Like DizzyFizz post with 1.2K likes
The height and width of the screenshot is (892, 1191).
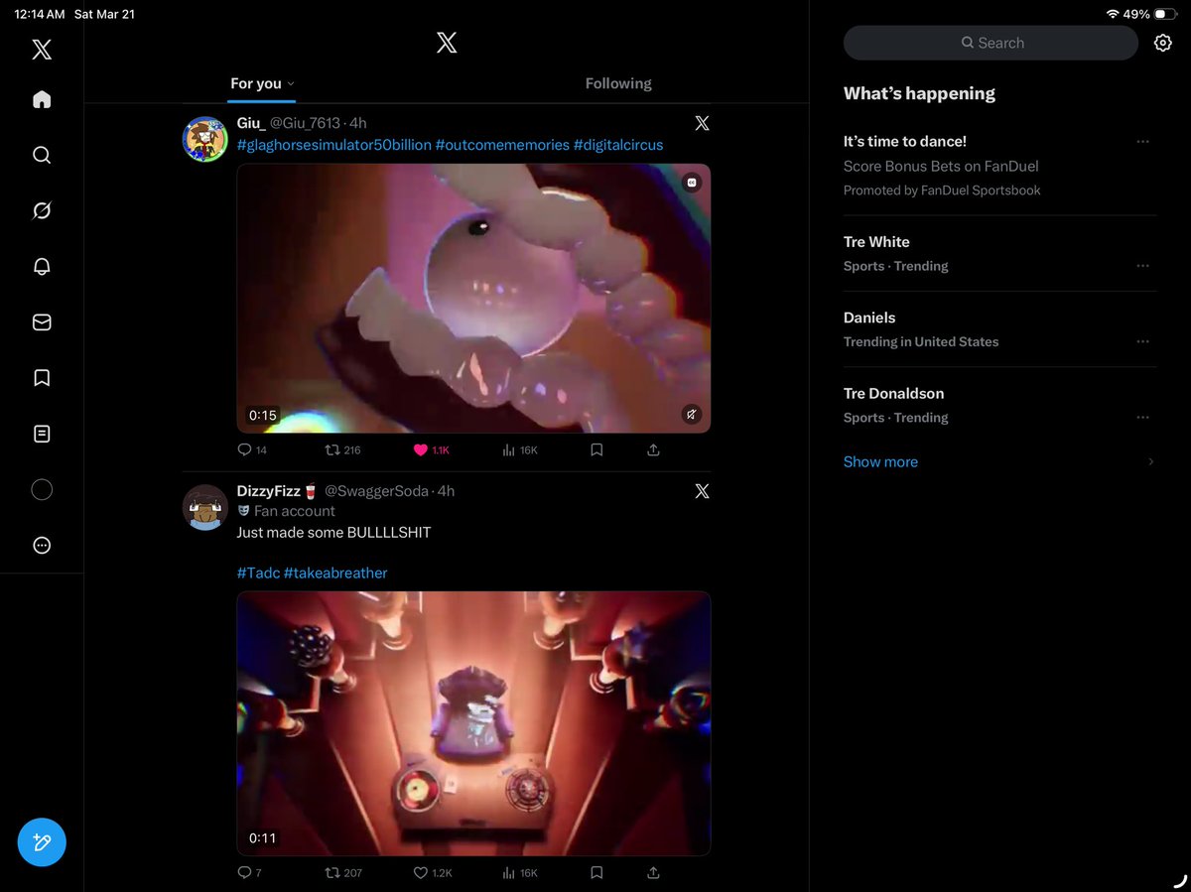(433, 873)
